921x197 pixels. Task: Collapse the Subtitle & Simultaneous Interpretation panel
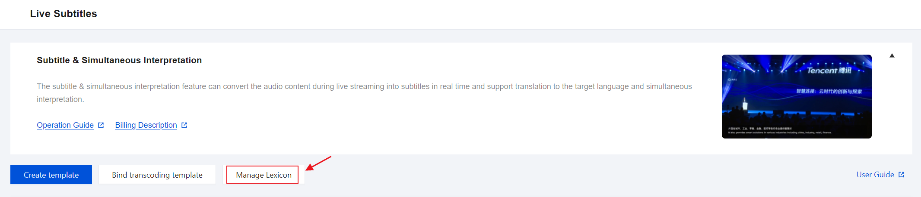892,56
